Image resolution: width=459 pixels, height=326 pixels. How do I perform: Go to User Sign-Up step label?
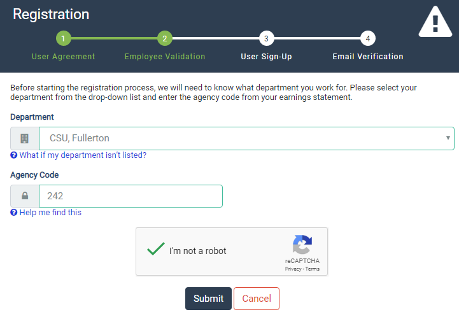266,57
